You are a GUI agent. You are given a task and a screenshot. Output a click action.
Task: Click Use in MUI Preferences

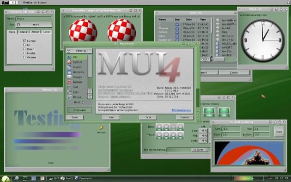point(111,117)
